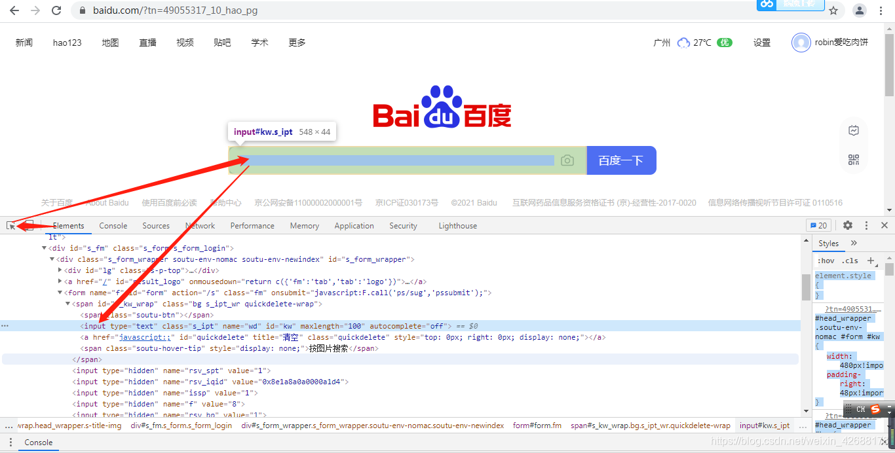Screen dimensions: 895x453
Task: Open the console drawer three-dot menu
Action: (x=9, y=443)
